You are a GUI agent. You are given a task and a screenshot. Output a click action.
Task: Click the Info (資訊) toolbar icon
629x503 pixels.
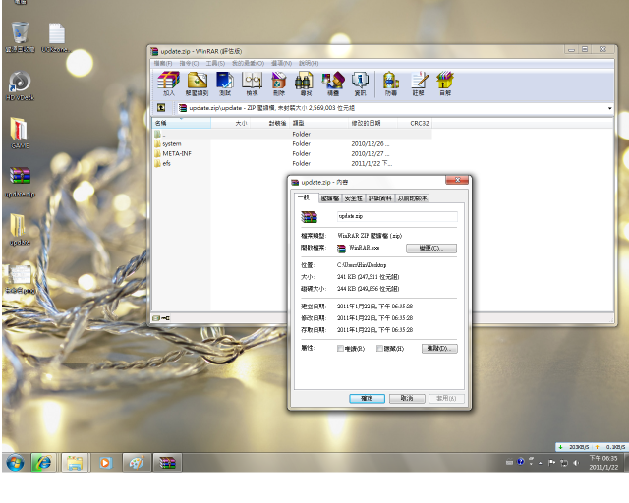360,84
